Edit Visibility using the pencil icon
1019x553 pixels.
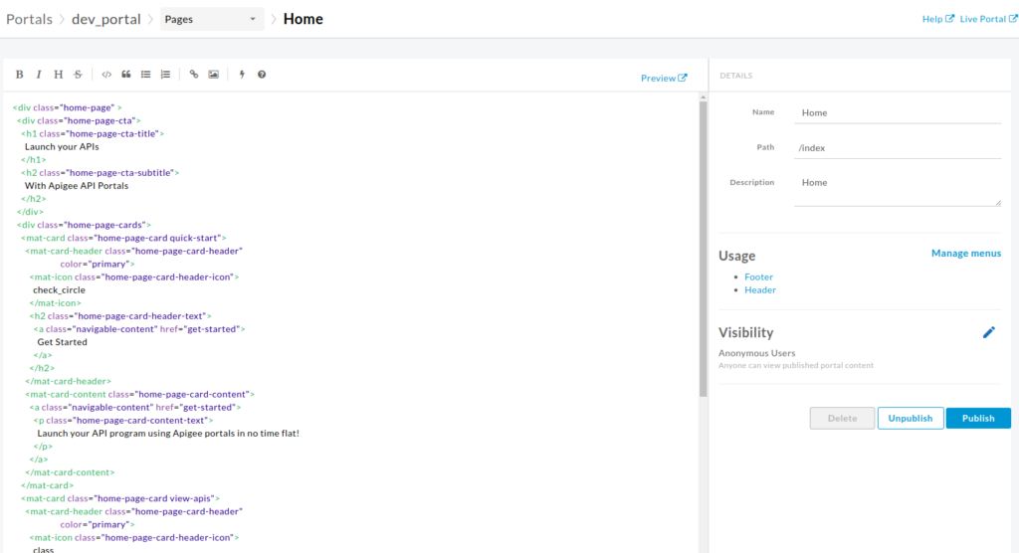(988, 333)
